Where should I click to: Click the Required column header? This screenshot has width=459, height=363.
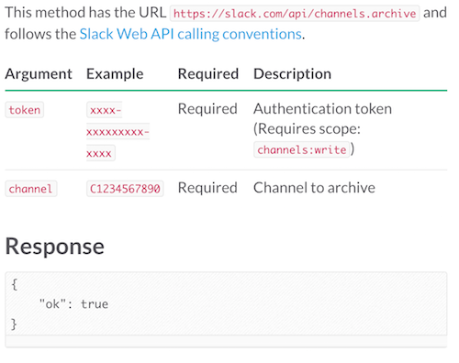point(208,74)
